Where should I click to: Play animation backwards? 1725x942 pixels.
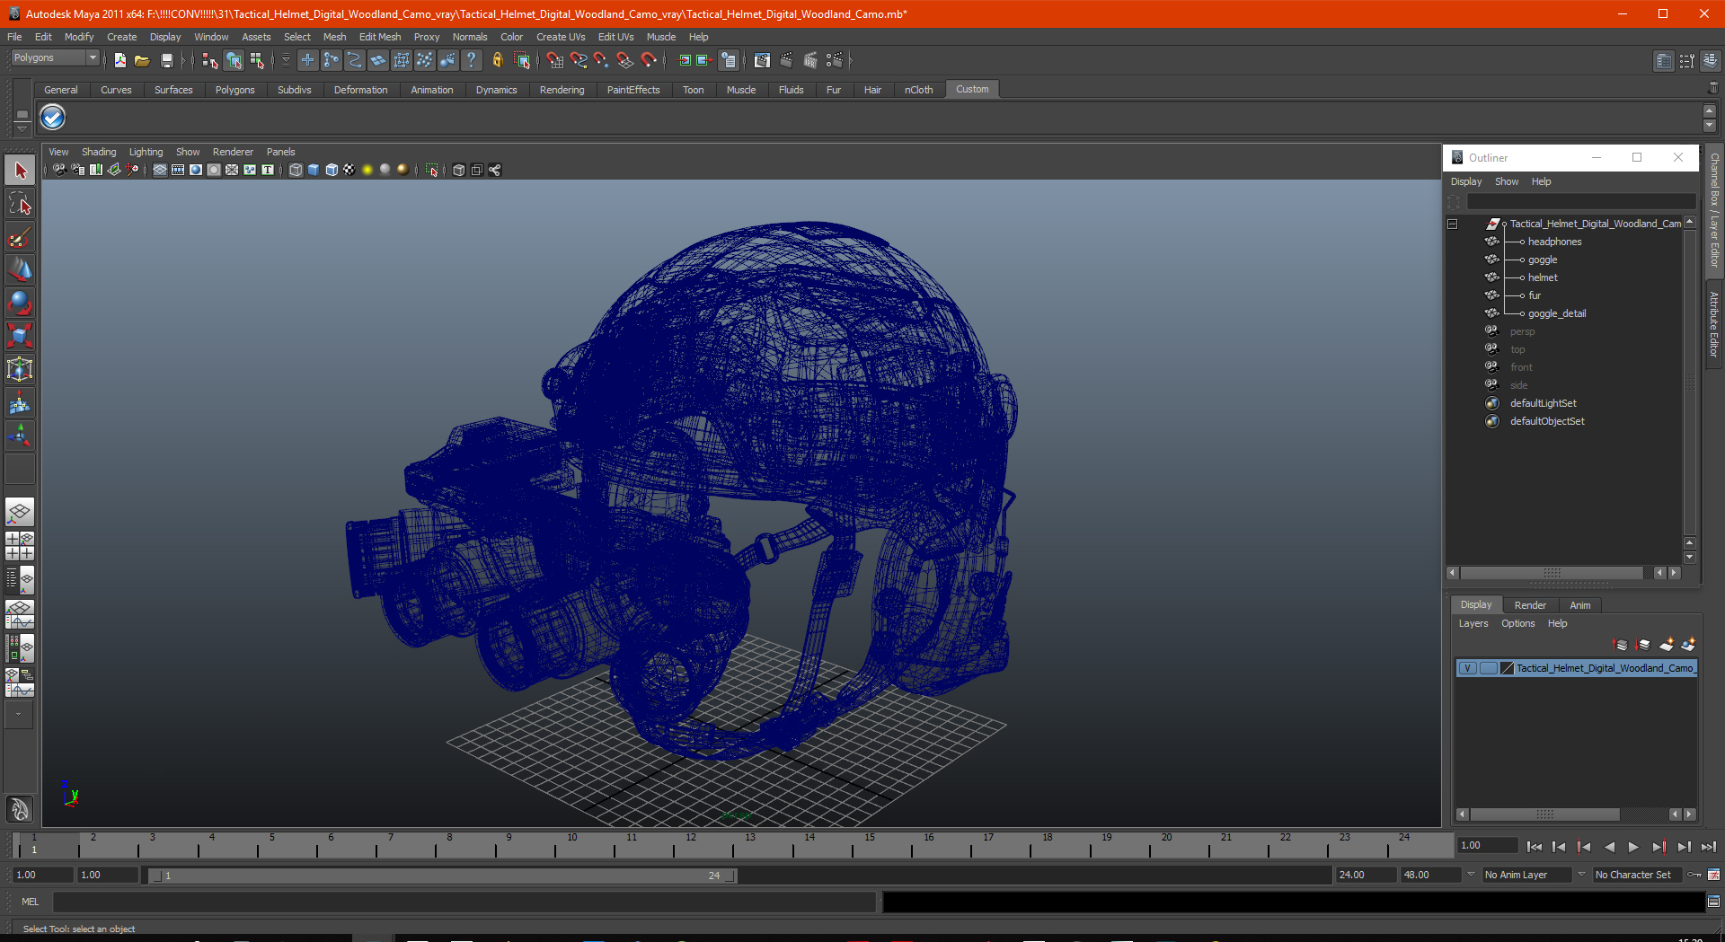1609,847
